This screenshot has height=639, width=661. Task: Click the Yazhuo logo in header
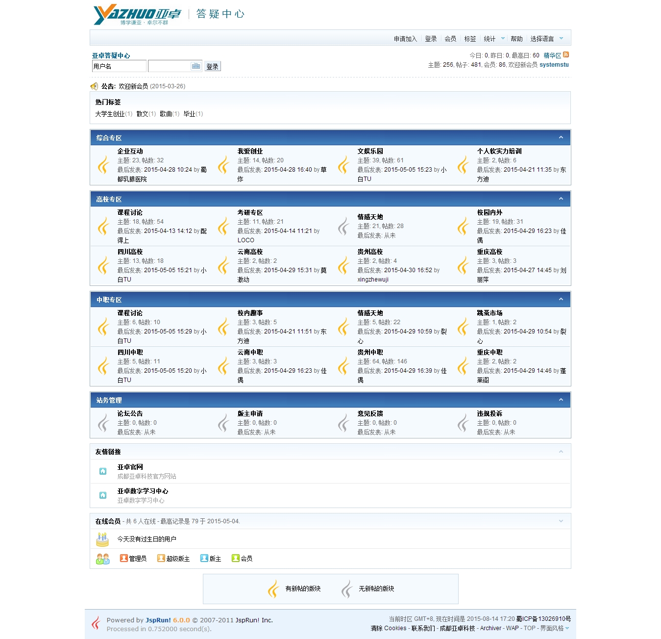137,15
